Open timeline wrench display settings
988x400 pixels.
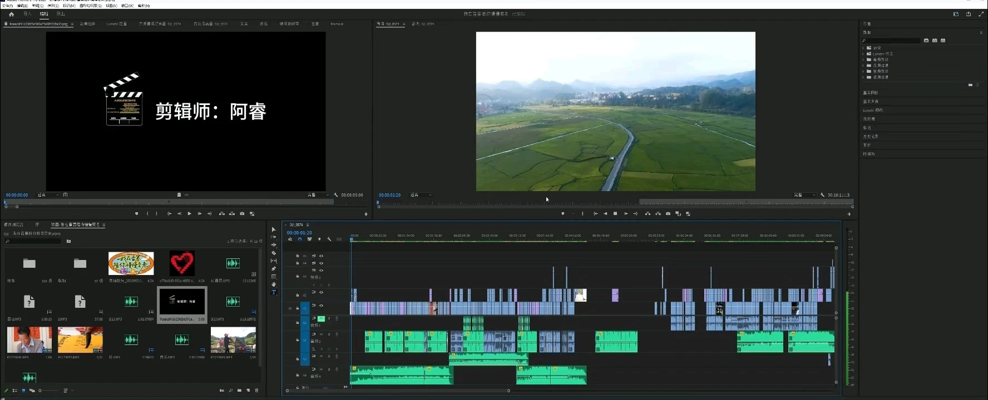(x=329, y=239)
